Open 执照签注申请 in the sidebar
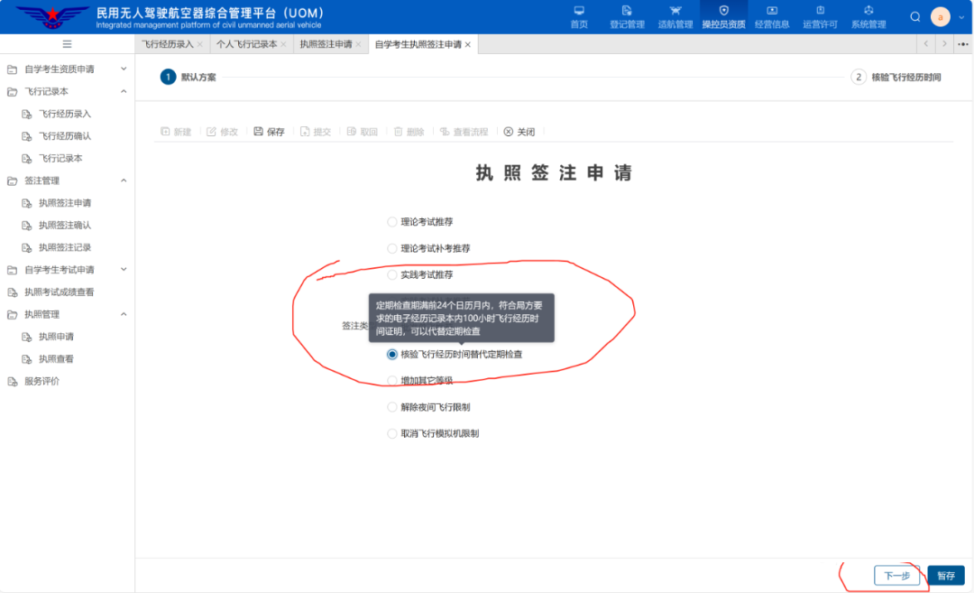The image size is (974, 593). point(67,203)
